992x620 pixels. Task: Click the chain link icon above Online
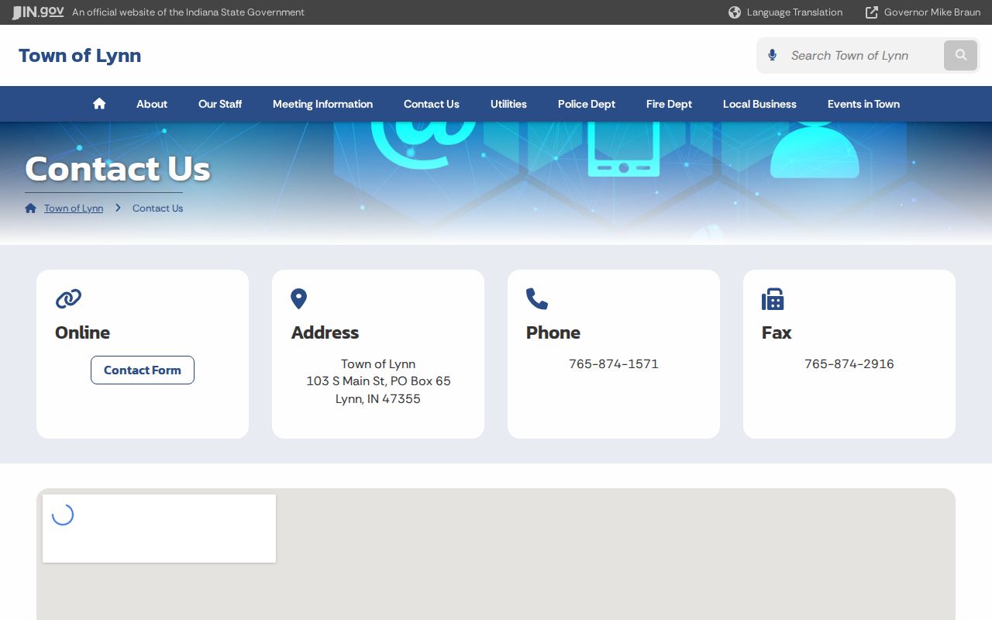[x=68, y=298]
